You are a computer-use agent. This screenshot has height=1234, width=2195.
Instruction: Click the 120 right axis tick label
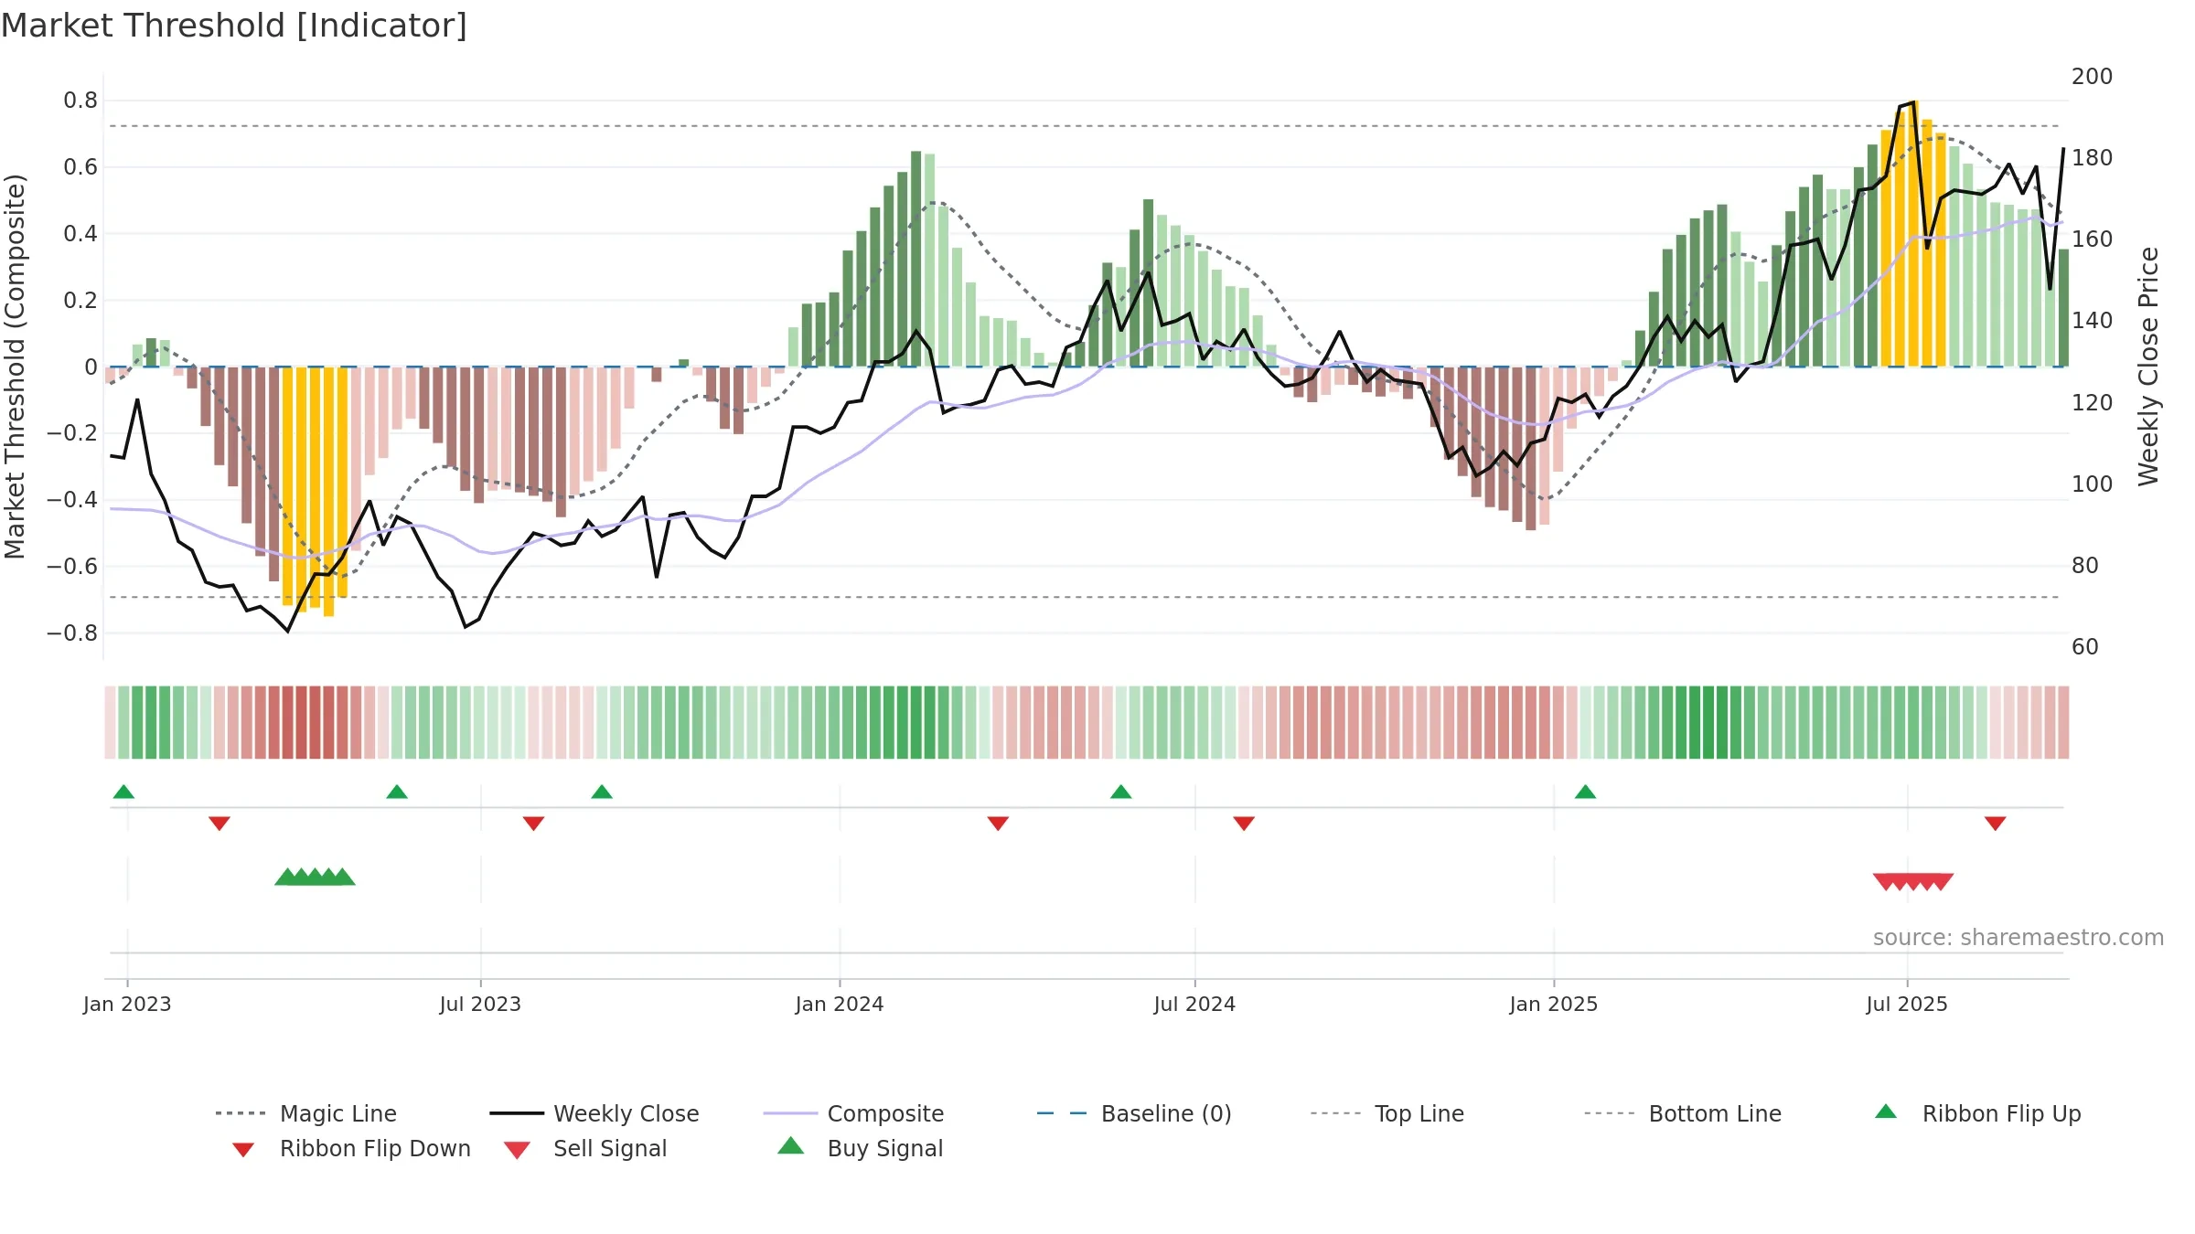[x=2092, y=403]
